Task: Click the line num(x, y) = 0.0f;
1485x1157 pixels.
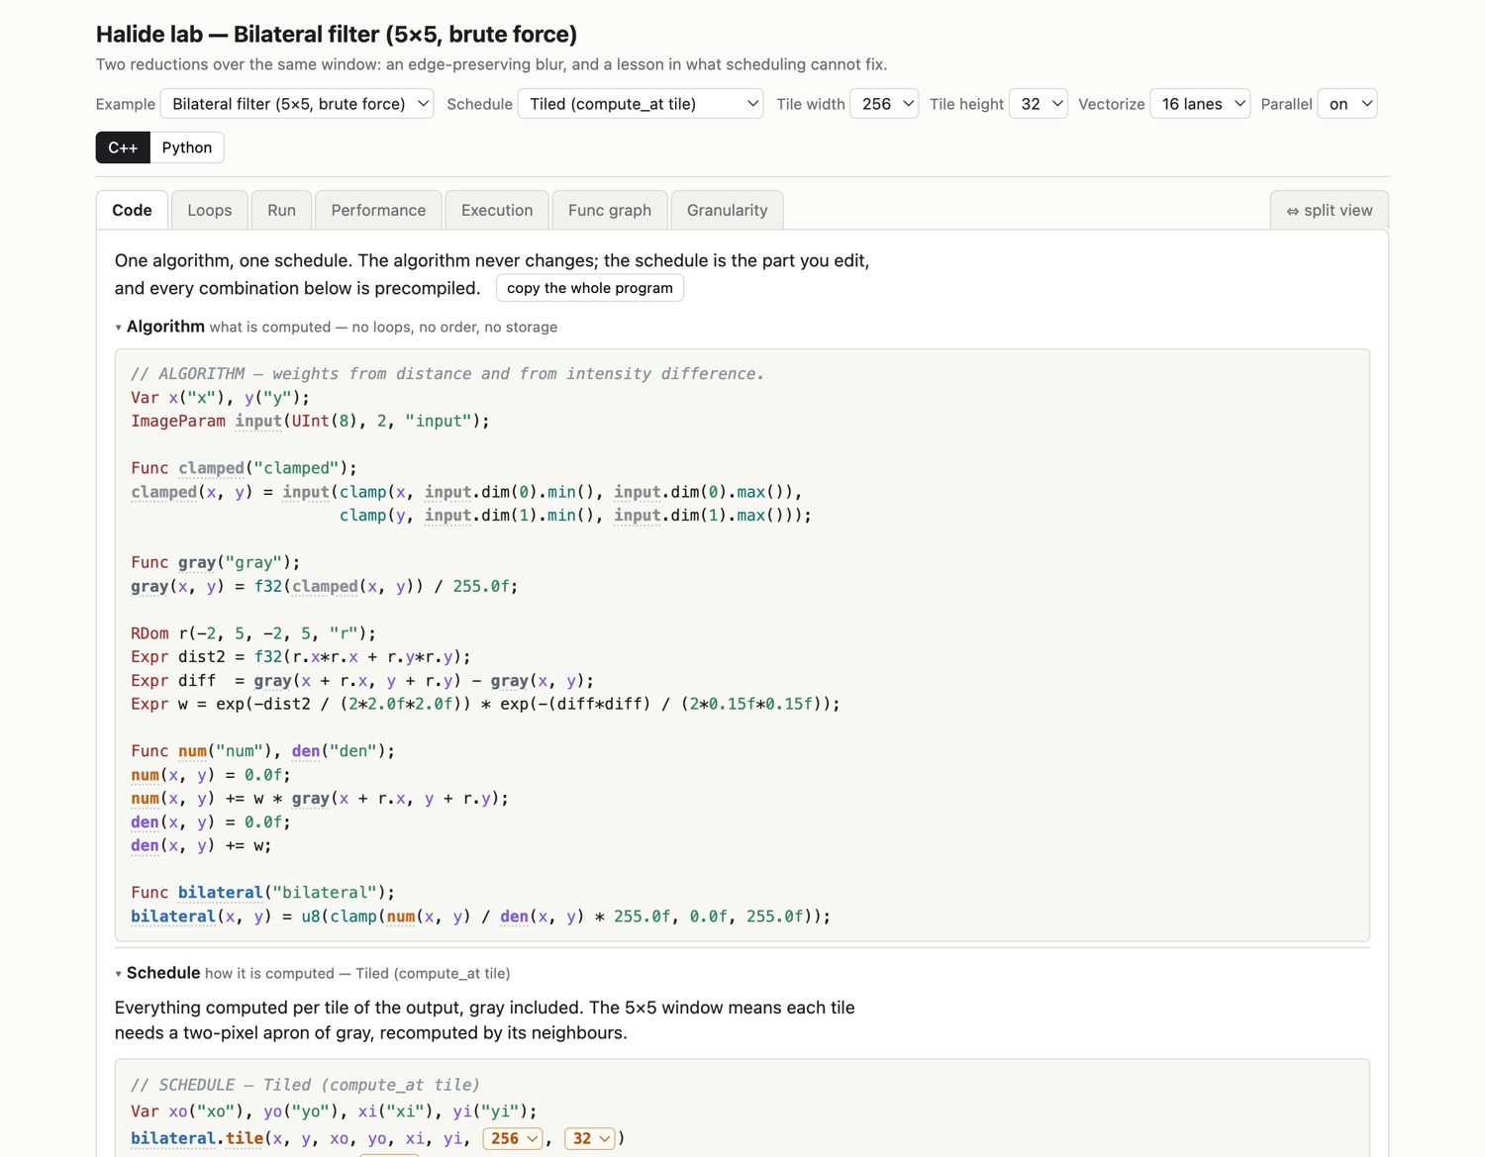Action: click(211, 775)
